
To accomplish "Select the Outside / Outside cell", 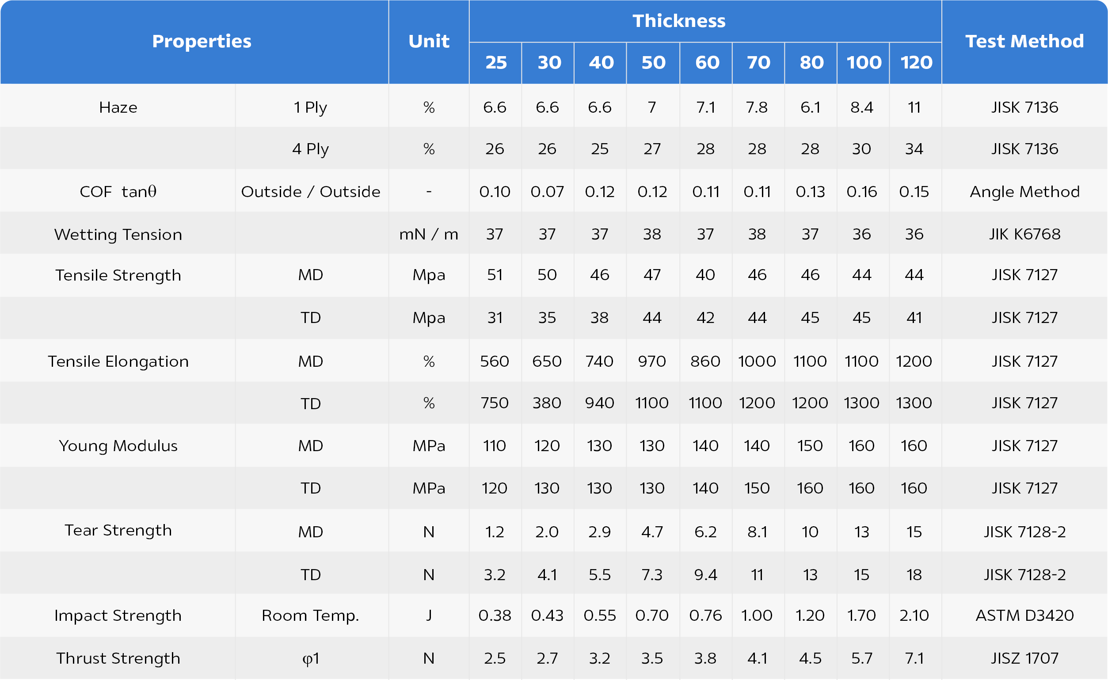I will tap(310, 192).
